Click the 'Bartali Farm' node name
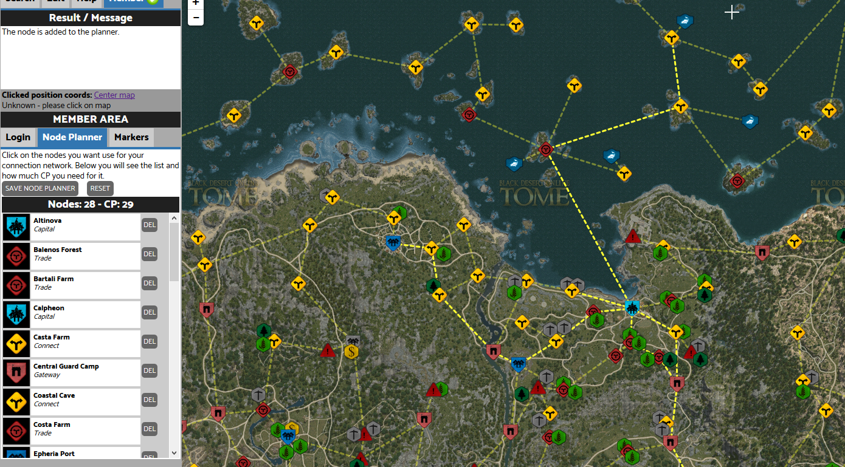This screenshot has height=467, width=845. (x=53, y=279)
